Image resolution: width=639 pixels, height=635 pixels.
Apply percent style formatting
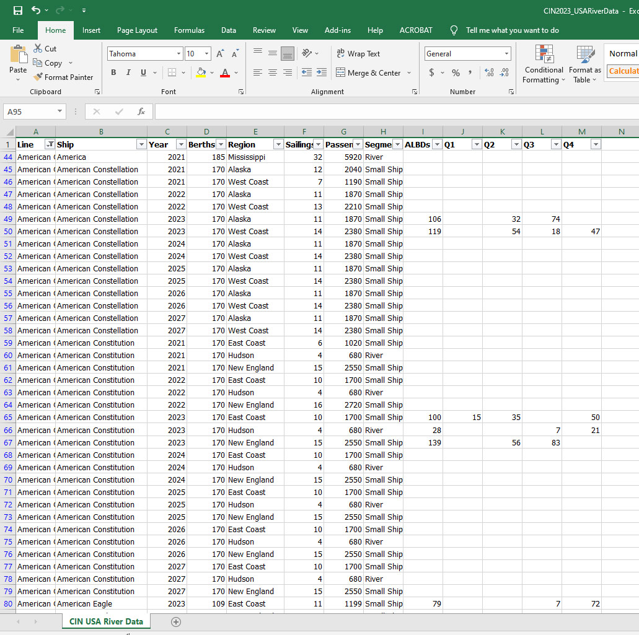[x=456, y=72]
